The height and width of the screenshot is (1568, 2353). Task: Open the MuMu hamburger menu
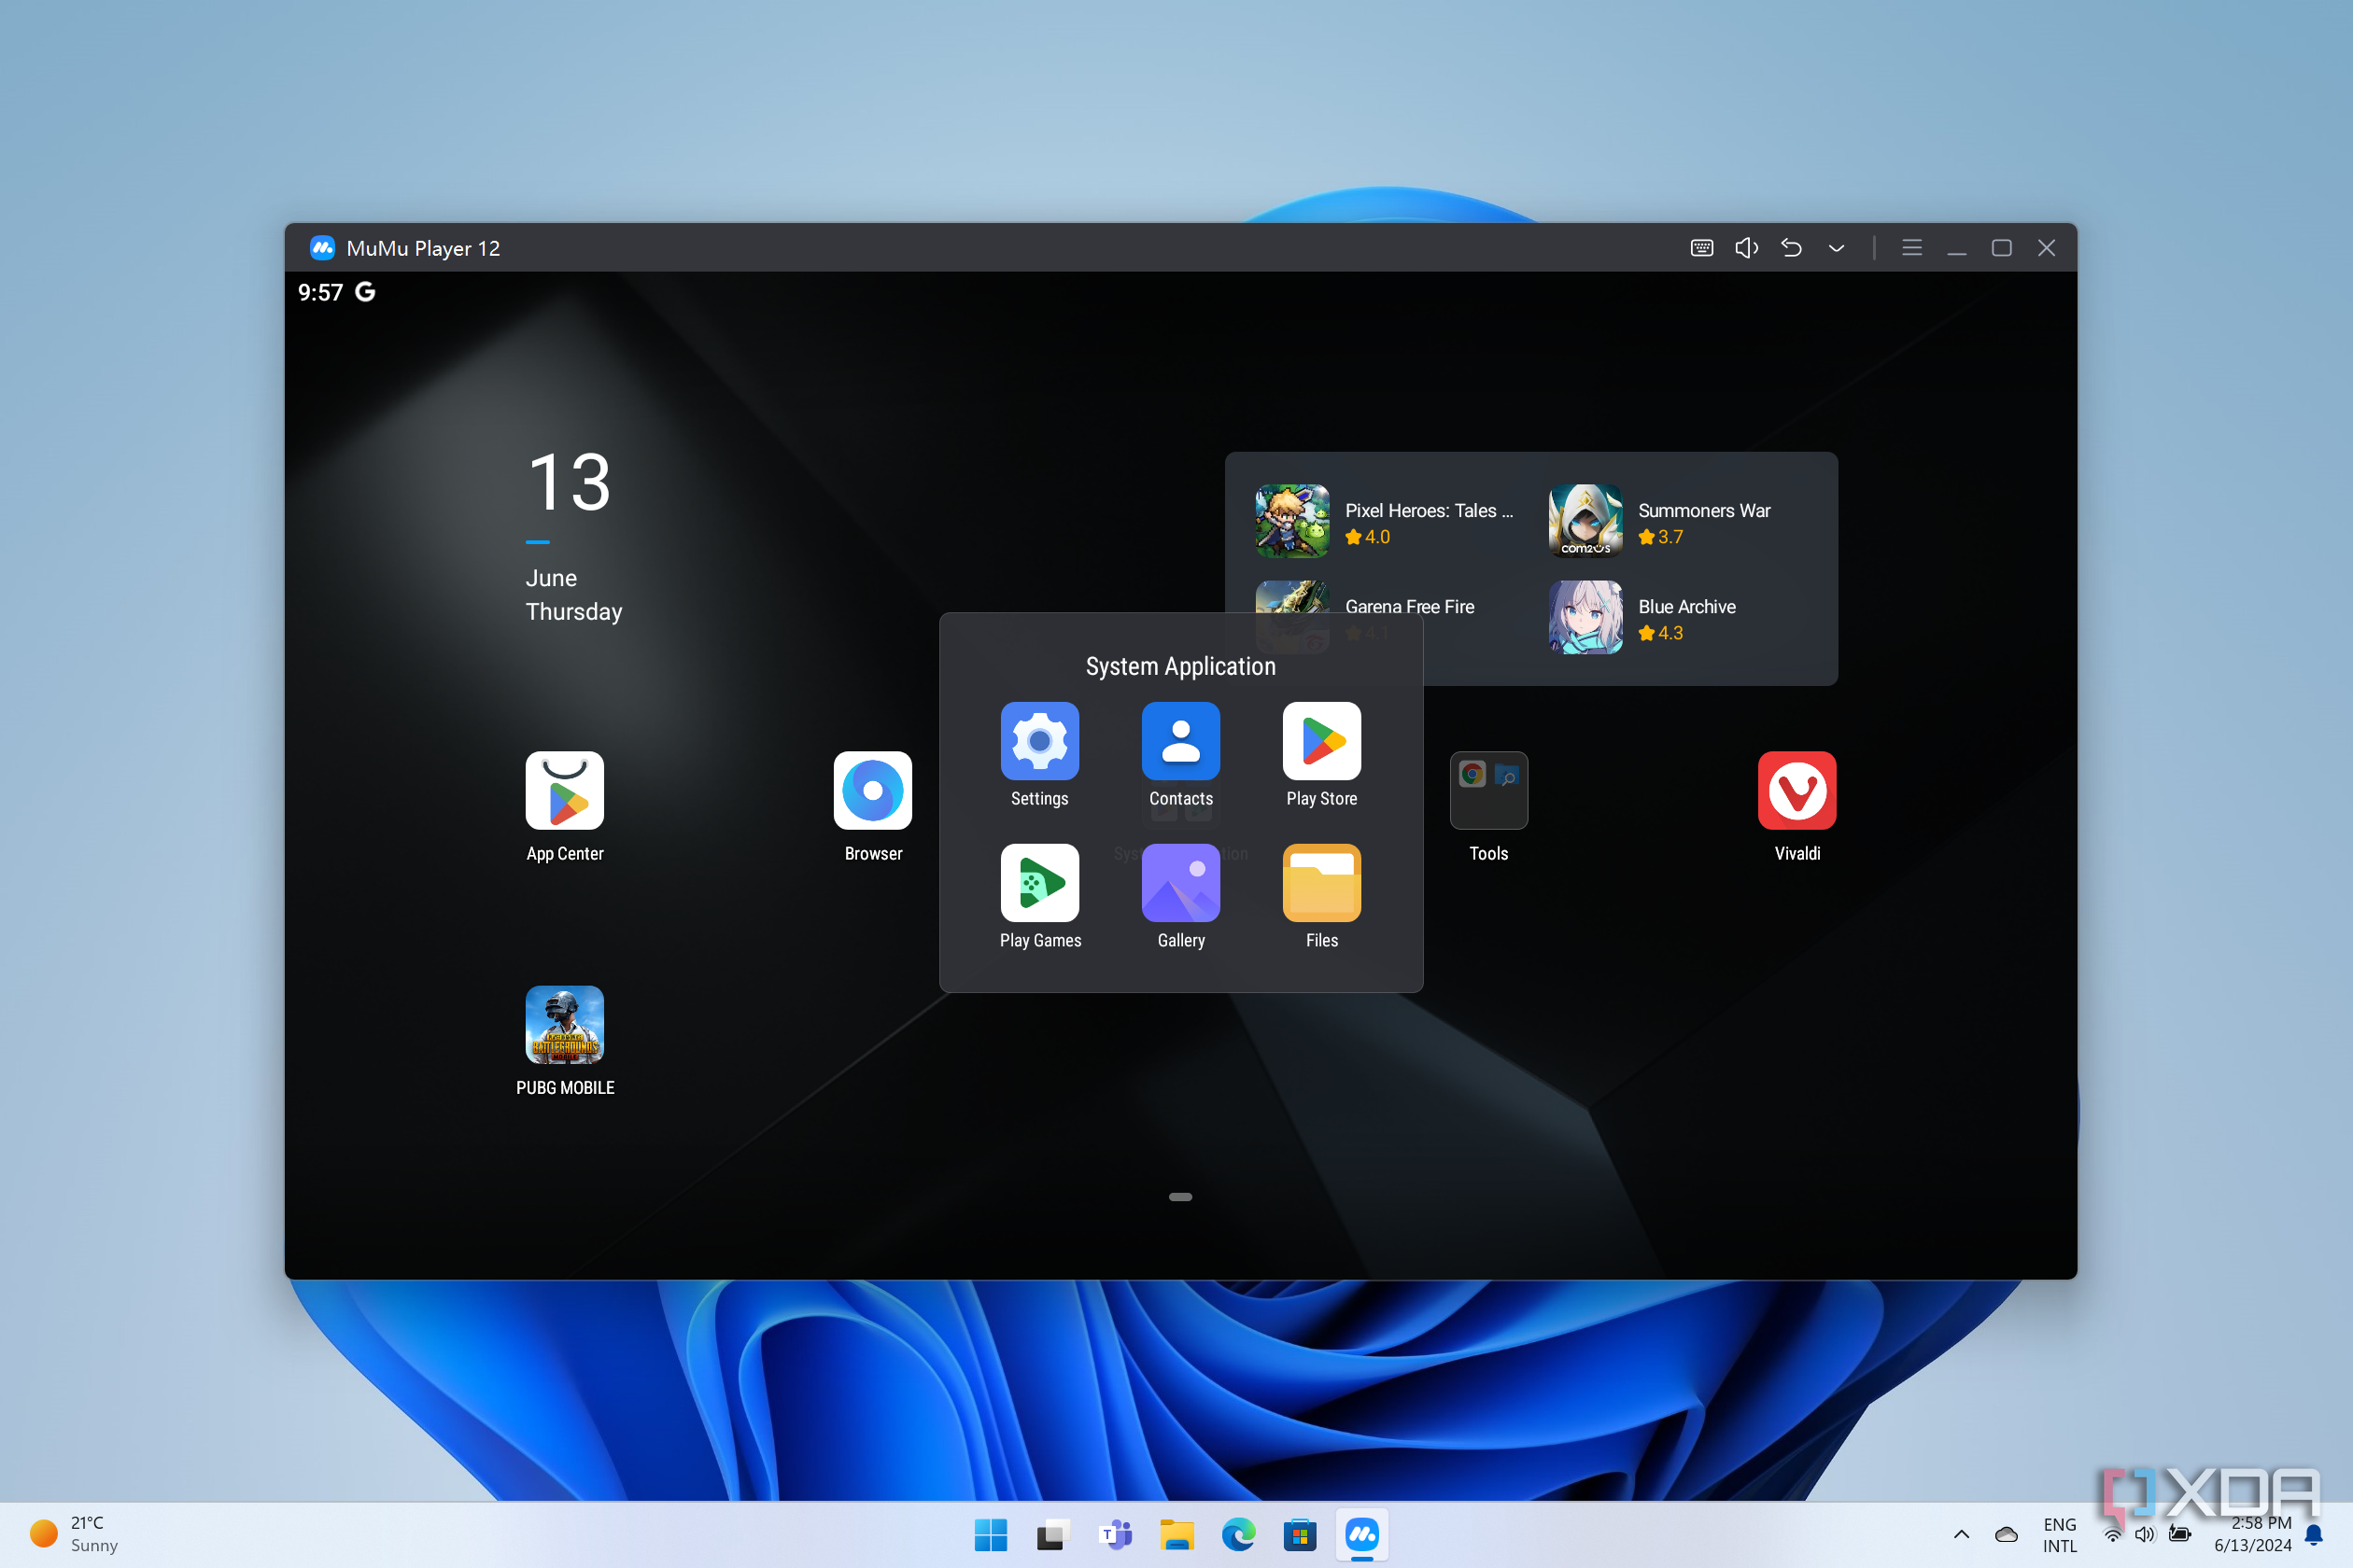1912,248
